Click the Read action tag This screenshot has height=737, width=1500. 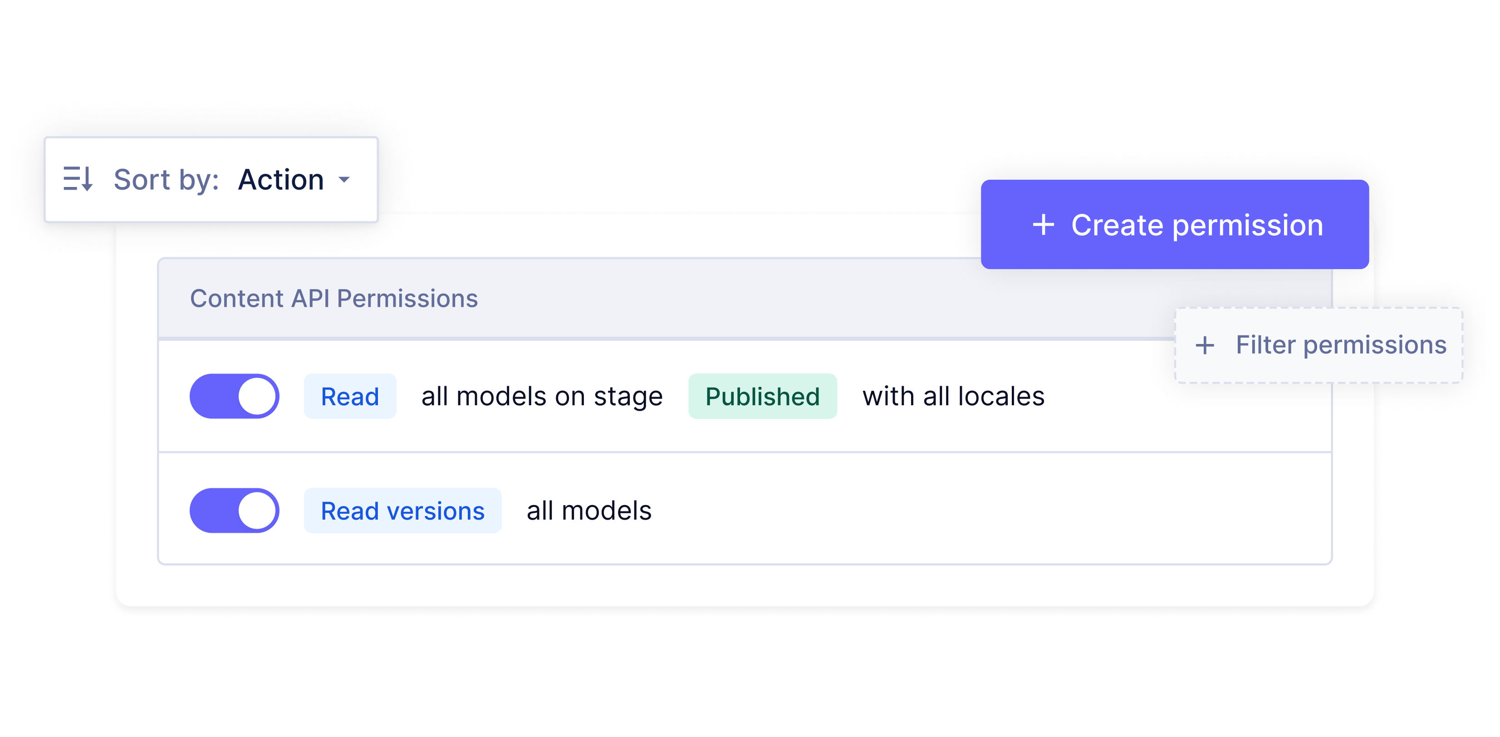pyautogui.click(x=350, y=396)
